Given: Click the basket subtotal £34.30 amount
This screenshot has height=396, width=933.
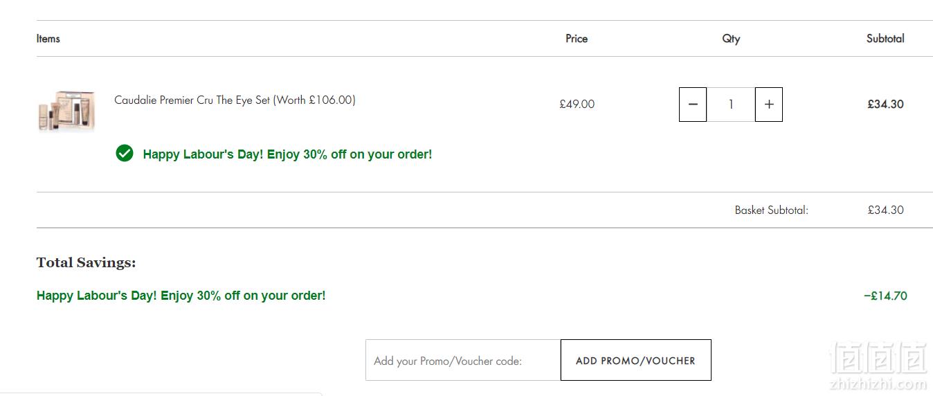Looking at the screenshot, I should tap(886, 210).
